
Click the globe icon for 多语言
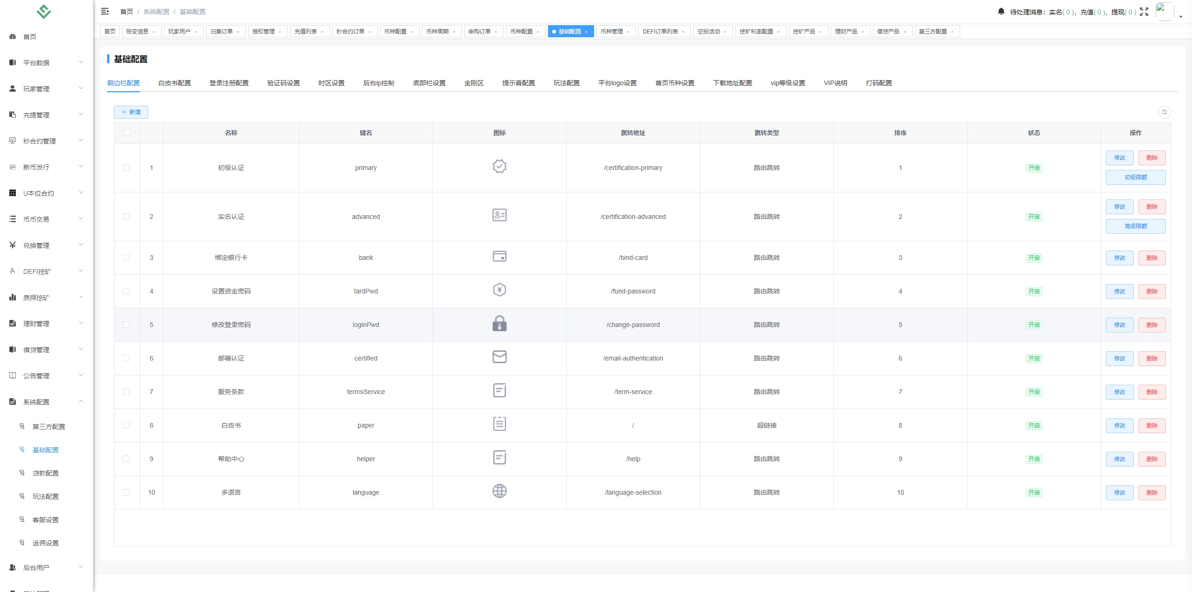(499, 491)
